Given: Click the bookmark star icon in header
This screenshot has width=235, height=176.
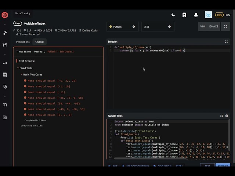Looking at the screenshot, I should (x=184, y=15).
